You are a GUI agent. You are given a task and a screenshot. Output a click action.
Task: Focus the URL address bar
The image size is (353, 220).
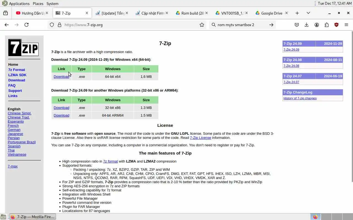tap(127, 25)
